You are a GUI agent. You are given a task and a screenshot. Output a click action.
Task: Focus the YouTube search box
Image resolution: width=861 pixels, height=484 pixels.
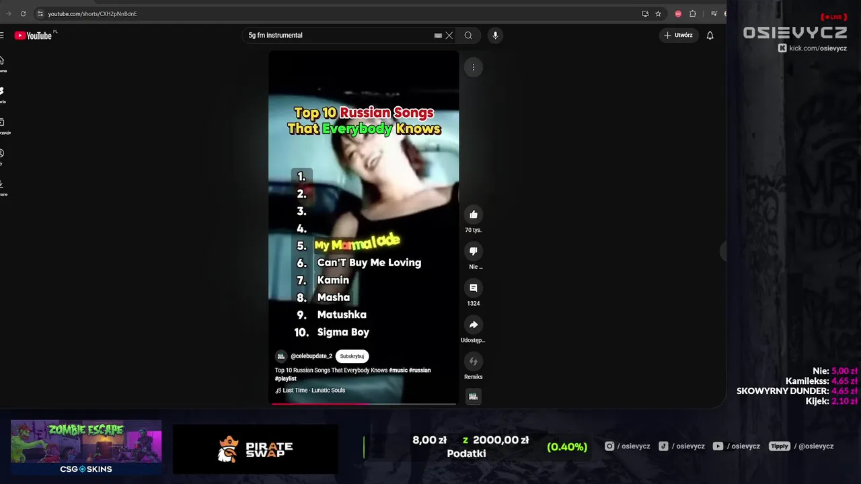click(x=340, y=36)
